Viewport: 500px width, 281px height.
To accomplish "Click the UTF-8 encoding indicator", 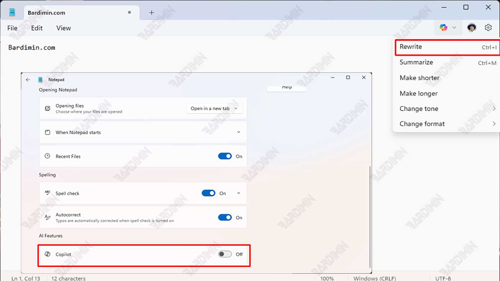I will click(x=443, y=278).
